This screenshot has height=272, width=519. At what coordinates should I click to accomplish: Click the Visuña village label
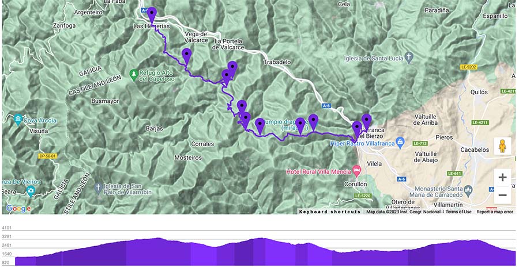39,131
